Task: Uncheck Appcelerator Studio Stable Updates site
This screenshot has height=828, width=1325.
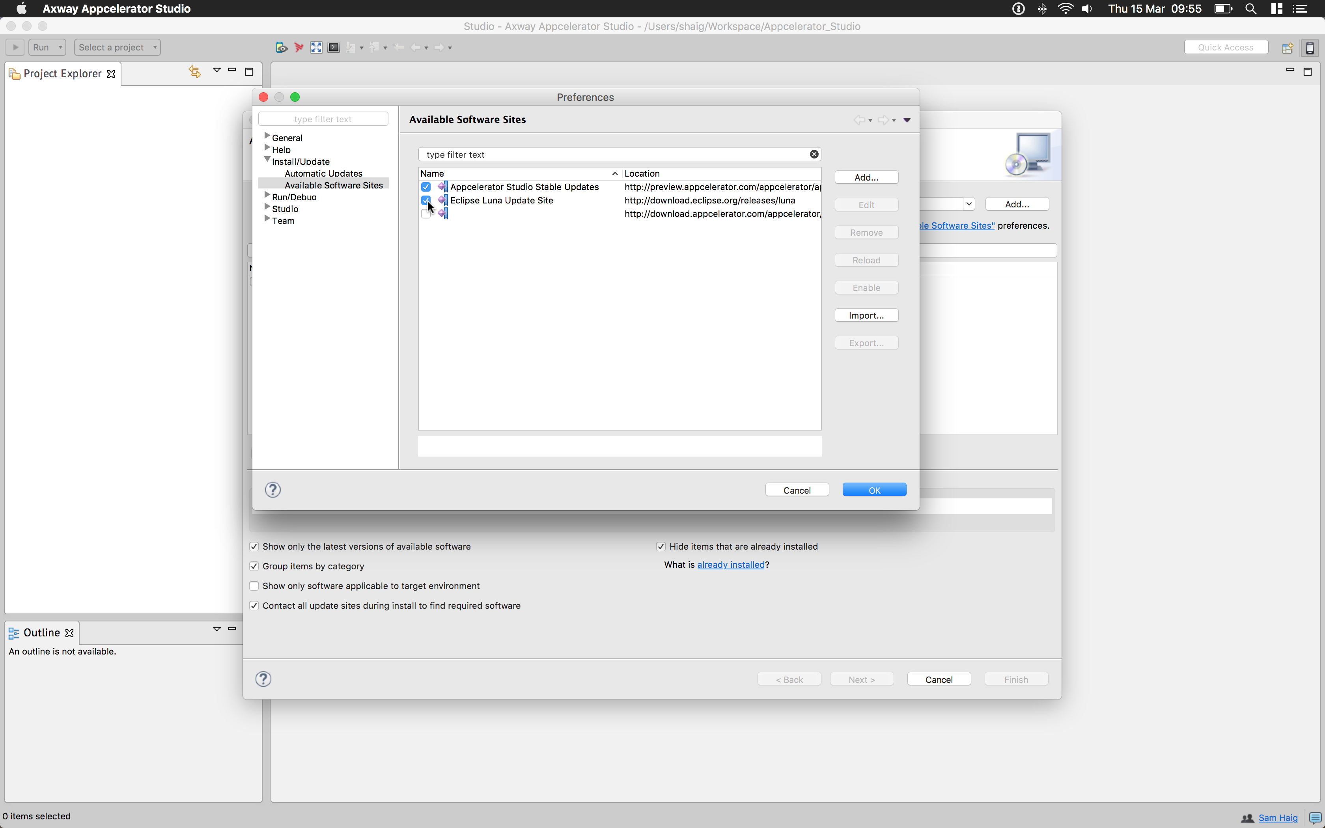Action: 426,187
